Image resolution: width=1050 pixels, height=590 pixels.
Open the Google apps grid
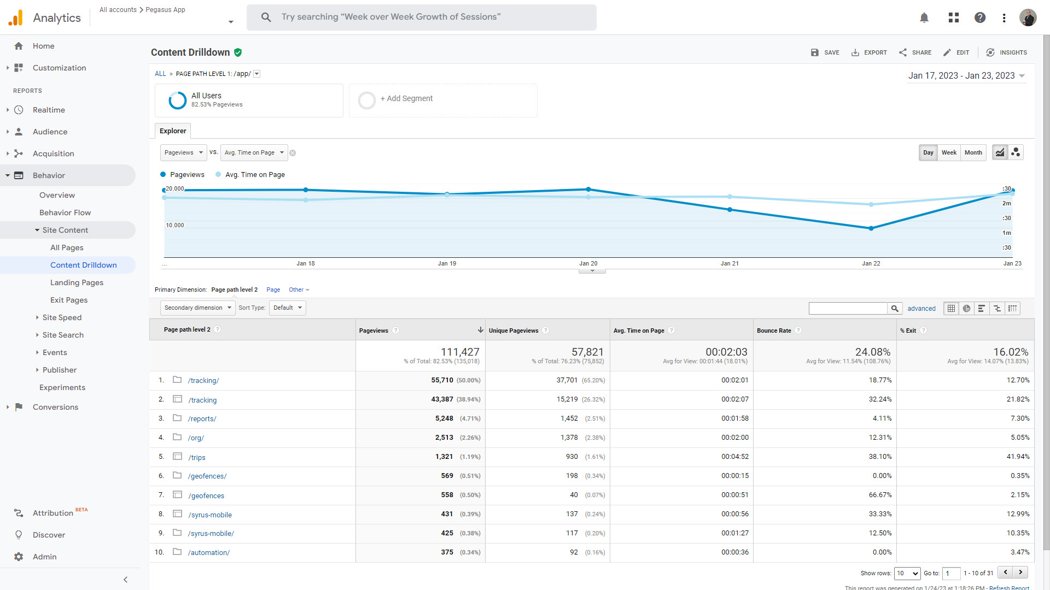(954, 17)
